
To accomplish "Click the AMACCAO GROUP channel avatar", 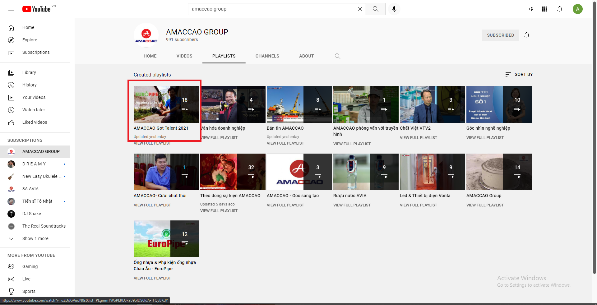I will pyautogui.click(x=146, y=35).
